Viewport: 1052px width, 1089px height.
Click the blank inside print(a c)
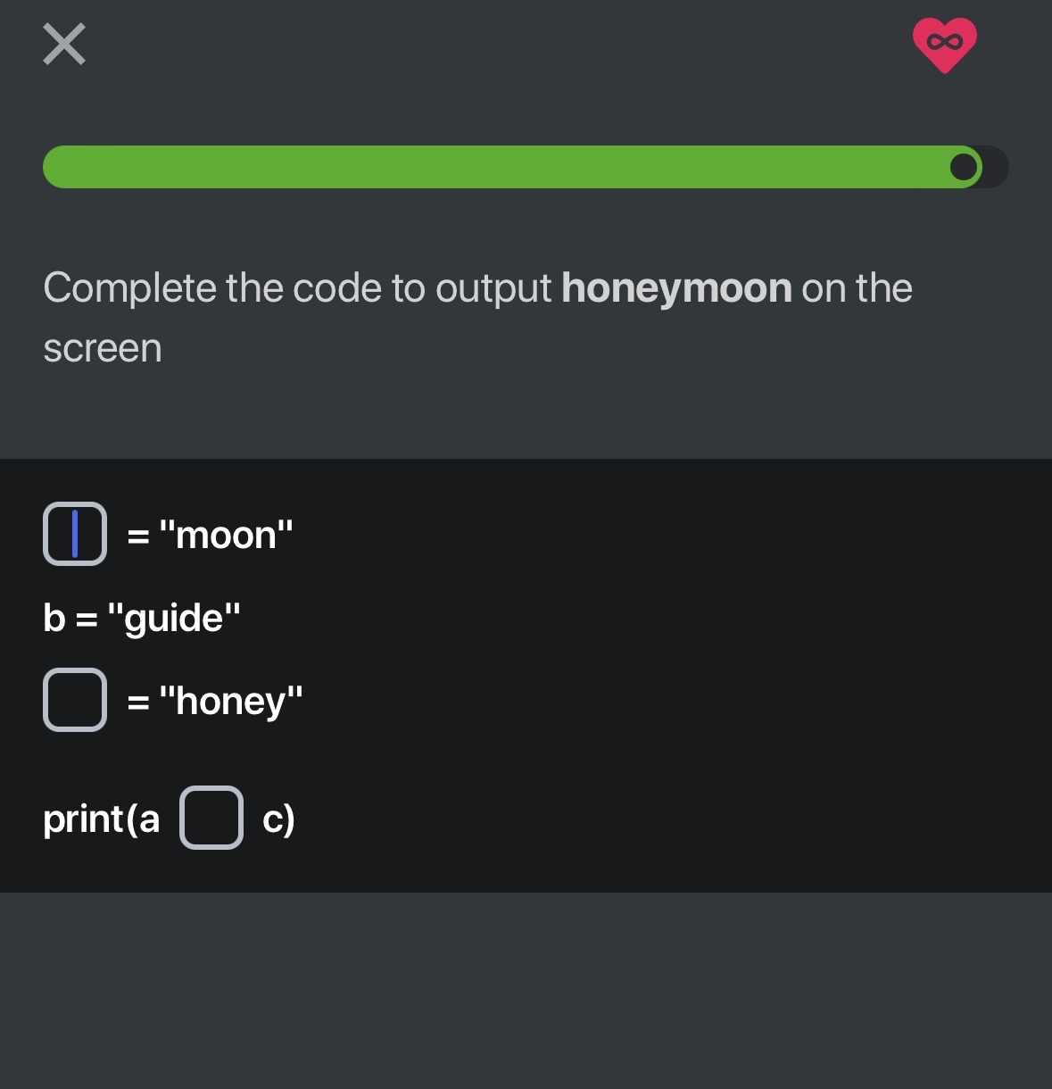(x=211, y=816)
